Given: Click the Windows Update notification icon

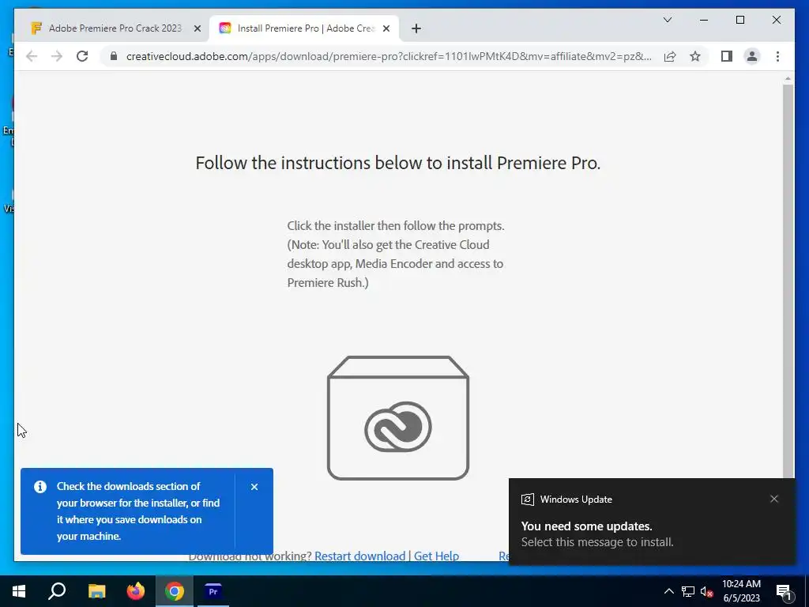Looking at the screenshot, I should (527, 500).
